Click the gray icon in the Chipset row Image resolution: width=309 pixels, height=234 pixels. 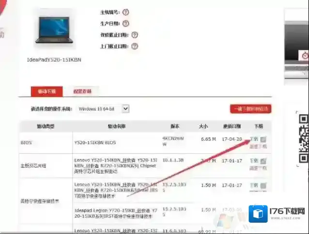point(263,161)
